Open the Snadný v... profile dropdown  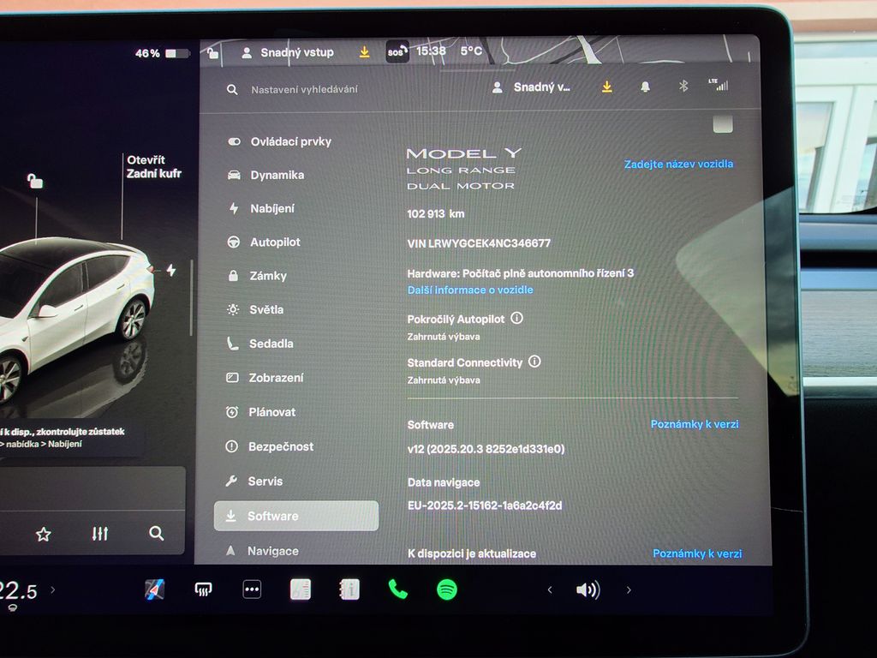click(x=533, y=87)
